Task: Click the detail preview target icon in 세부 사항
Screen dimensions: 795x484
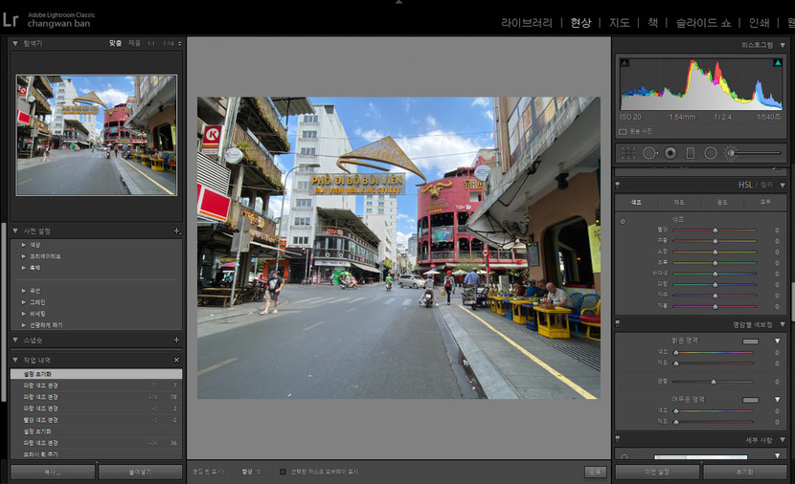Action: pos(625,456)
